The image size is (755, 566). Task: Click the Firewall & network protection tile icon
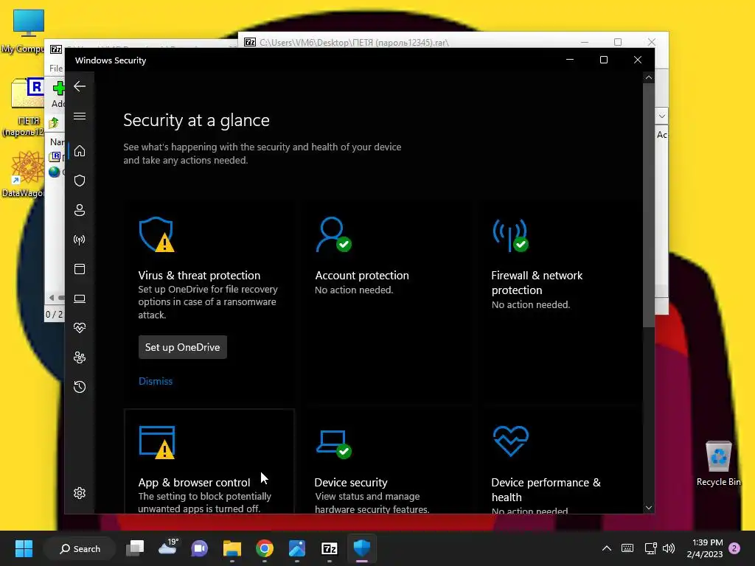click(510, 235)
